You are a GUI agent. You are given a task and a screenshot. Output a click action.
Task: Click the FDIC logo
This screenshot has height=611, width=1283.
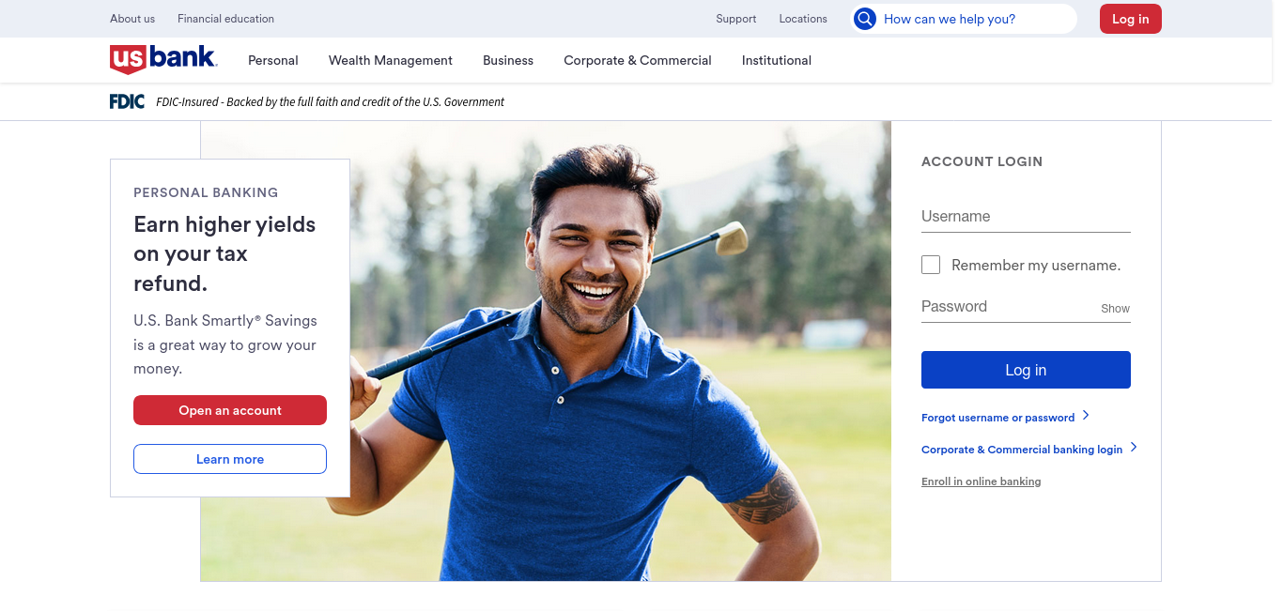[127, 101]
